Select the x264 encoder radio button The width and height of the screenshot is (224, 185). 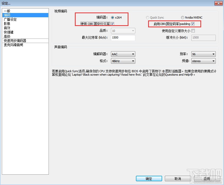pos(112,18)
